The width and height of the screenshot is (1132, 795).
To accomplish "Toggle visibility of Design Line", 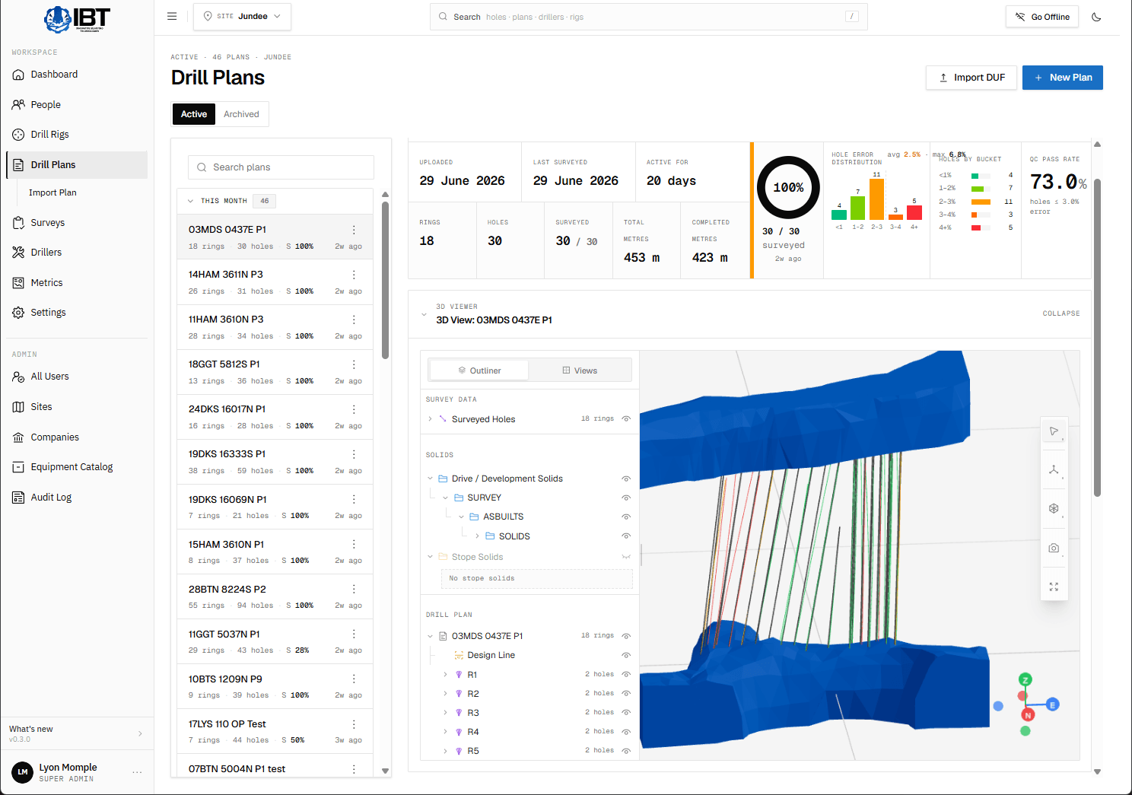I will click(x=626, y=655).
